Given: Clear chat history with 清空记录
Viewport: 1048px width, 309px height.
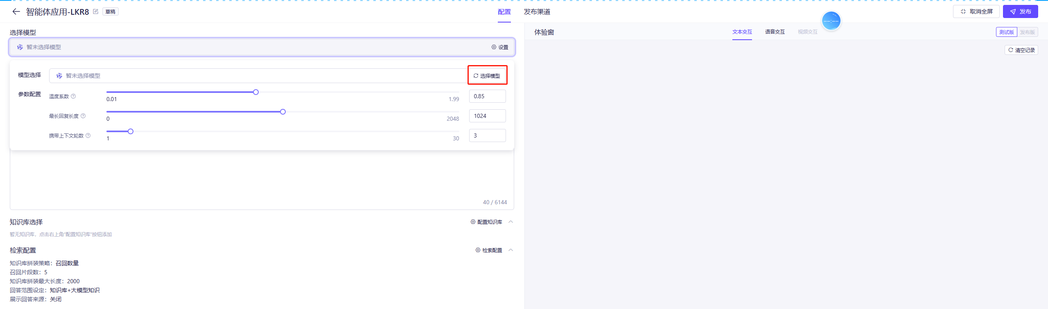Looking at the screenshot, I should [1021, 50].
